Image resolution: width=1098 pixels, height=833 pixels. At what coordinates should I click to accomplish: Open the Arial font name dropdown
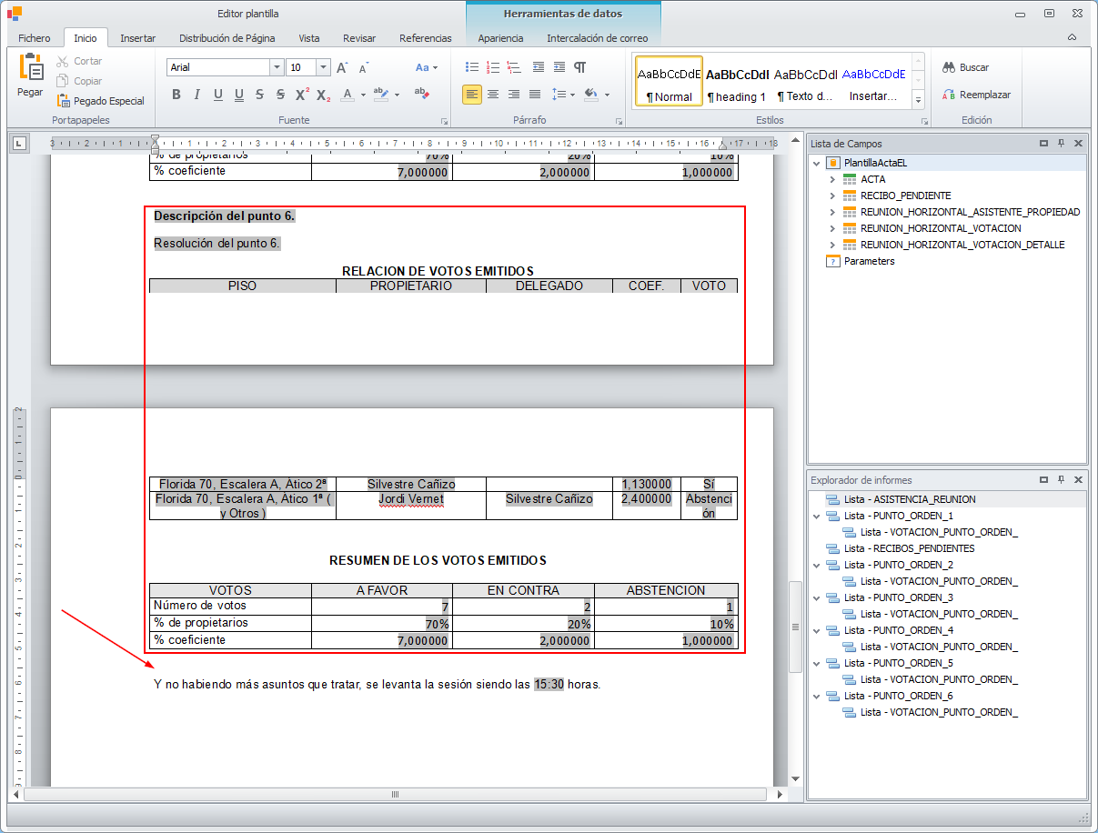pyautogui.click(x=277, y=68)
